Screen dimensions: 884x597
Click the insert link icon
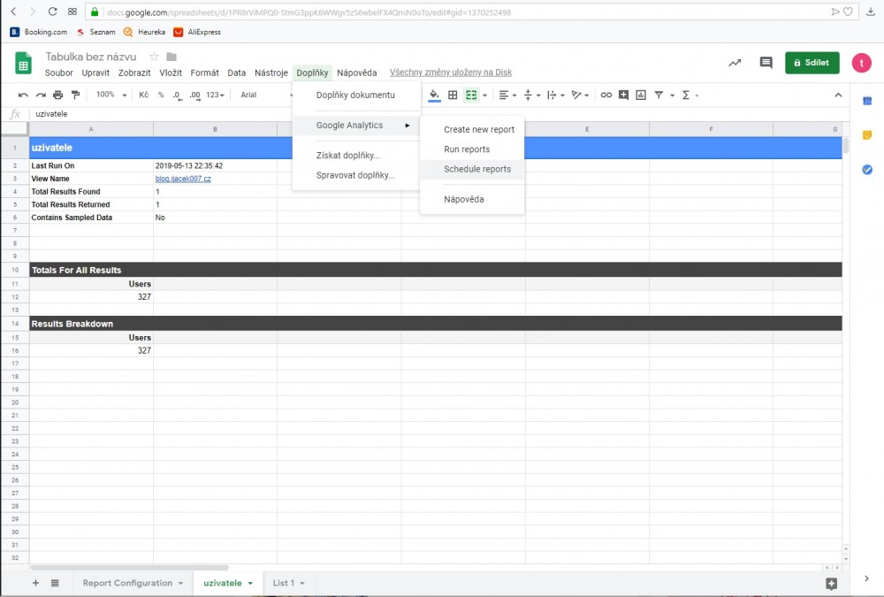pos(606,95)
